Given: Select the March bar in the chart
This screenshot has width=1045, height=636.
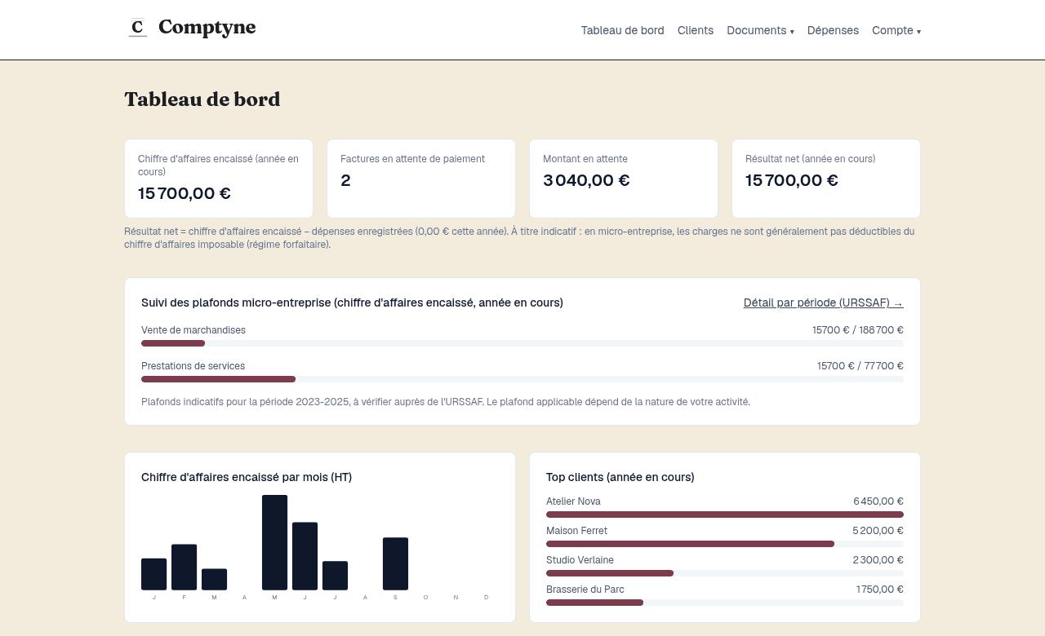Looking at the screenshot, I should 214,580.
